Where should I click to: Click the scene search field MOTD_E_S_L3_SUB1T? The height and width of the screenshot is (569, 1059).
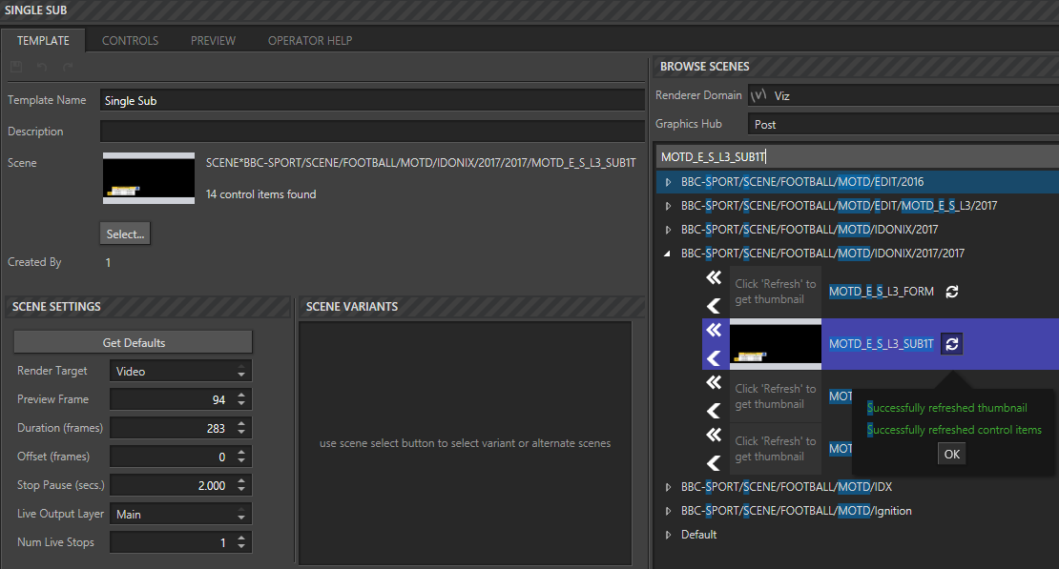(x=857, y=156)
